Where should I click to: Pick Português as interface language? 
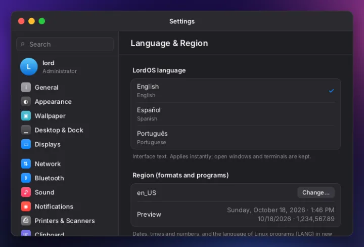pos(236,138)
